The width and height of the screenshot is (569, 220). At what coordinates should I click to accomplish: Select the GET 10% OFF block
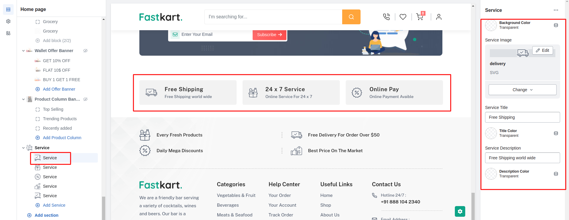56,61
